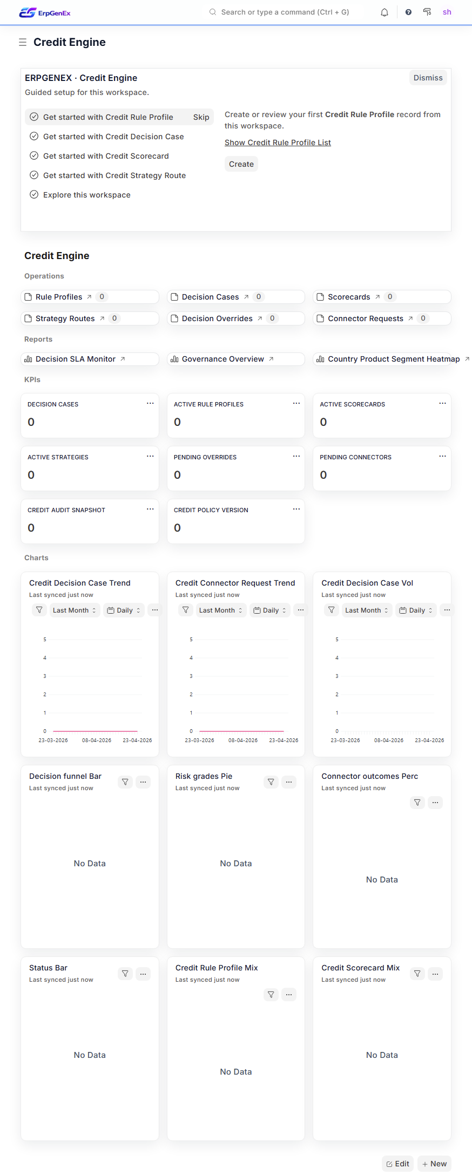Open more options on Active Scorecards card
Screen dimensions: 472x1175
(x=442, y=403)
